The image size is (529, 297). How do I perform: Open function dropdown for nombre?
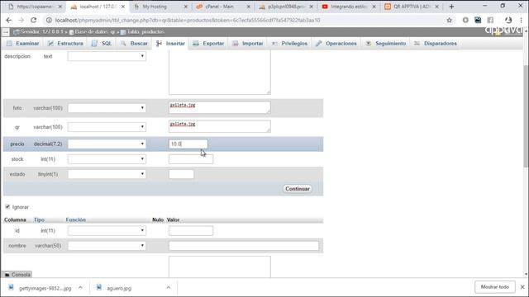point(107,246)
